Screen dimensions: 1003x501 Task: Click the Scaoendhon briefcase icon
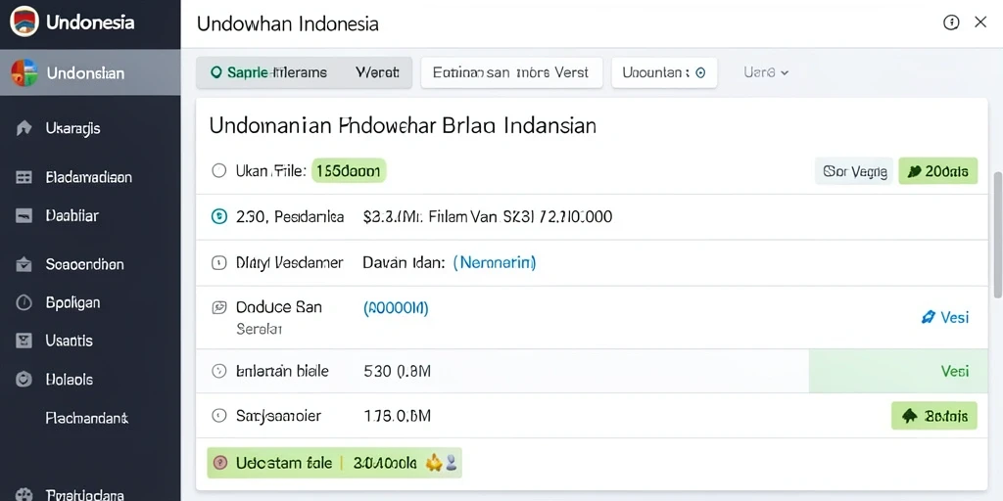point(24,264)
